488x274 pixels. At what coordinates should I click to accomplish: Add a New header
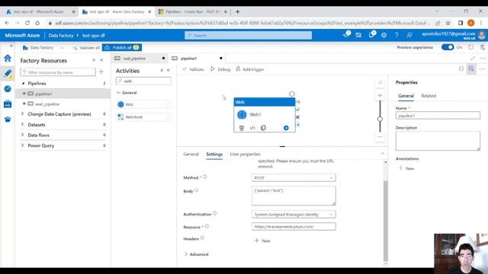tap(262, 241)
